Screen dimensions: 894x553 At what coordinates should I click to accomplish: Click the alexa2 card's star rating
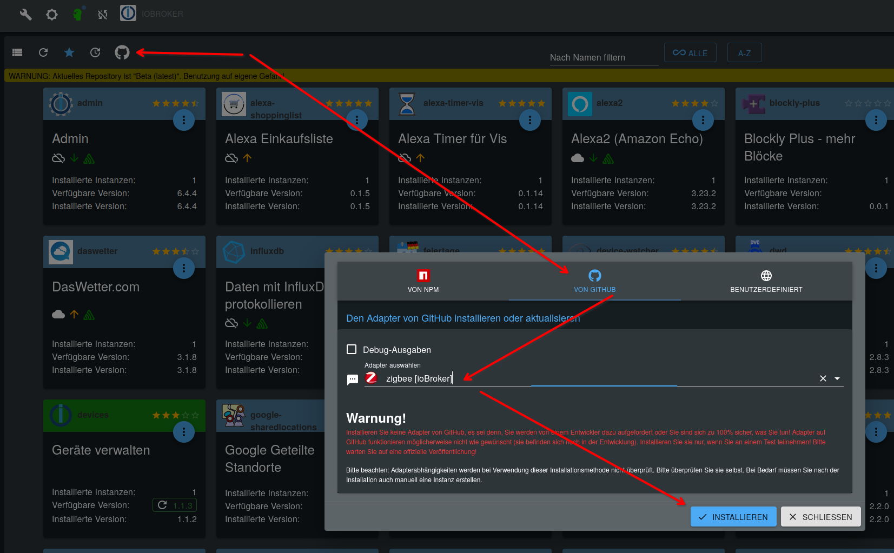tap(695, 103)
